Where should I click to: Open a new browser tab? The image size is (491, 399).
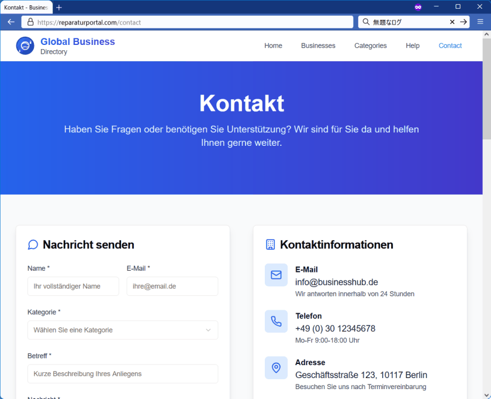pos(59,7)
